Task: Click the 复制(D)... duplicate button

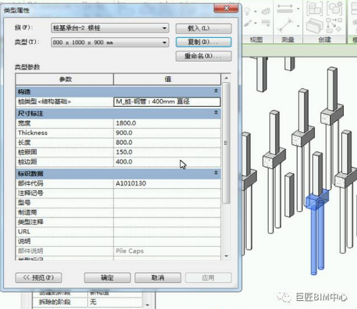Action: [203, 42]
